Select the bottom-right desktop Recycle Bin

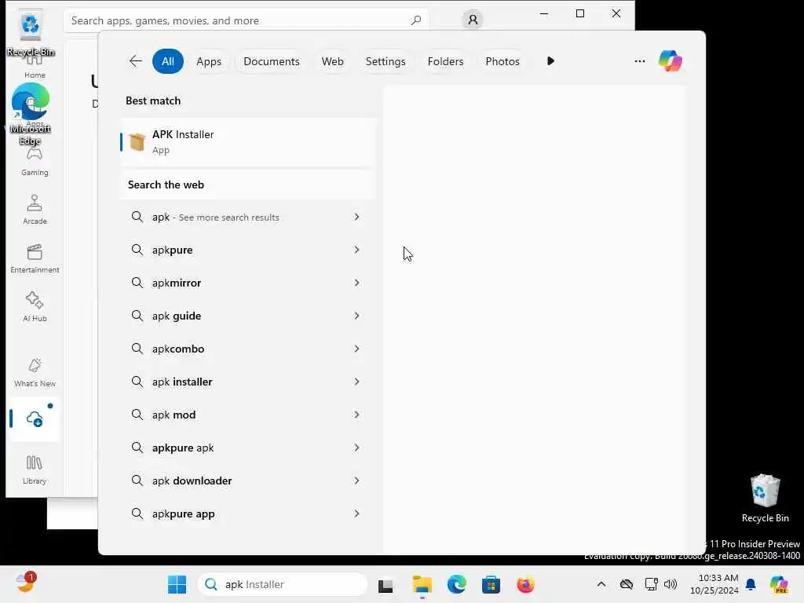[x=765, y=499]
